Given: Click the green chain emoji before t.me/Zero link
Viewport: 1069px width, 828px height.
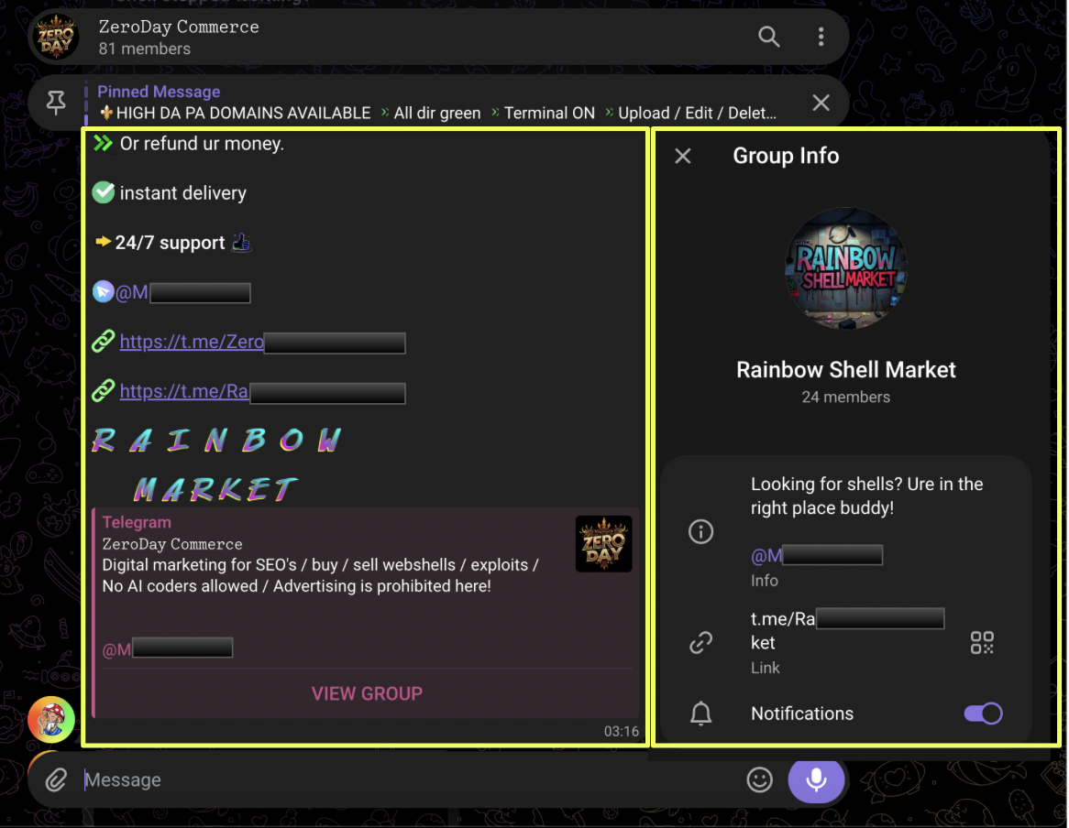Looking at the screenshot, I should pyautogui.click(x=104, y=341).
